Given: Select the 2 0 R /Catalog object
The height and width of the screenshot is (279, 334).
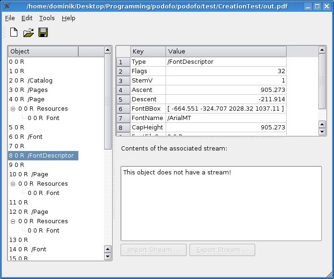Looking at the screenshot, I should (30, 81).
